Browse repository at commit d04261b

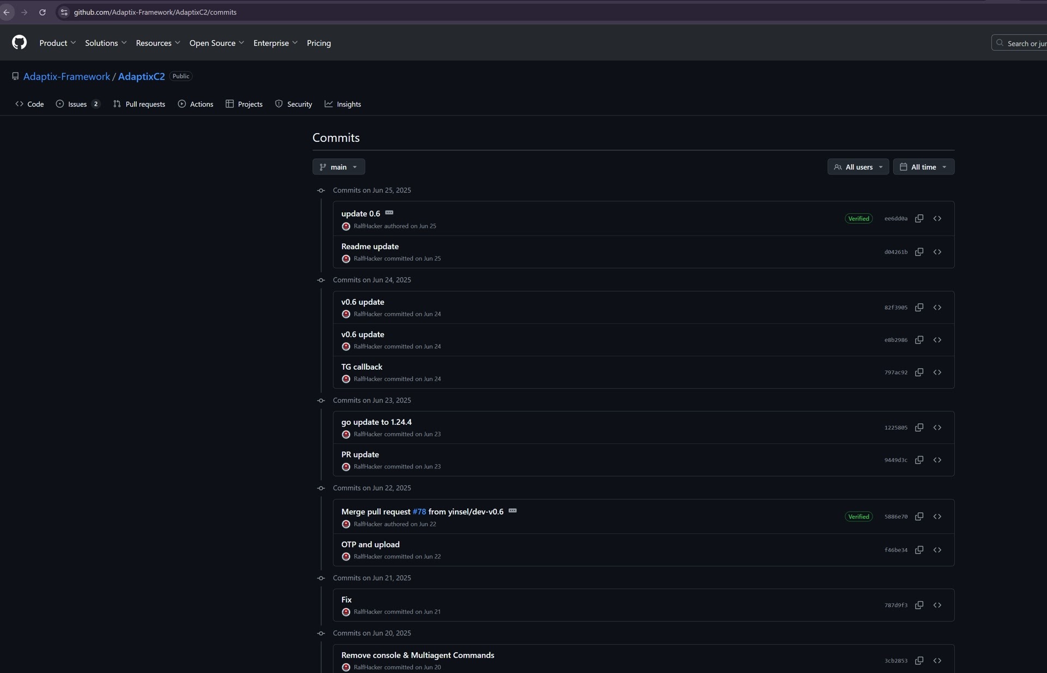tap(937, 252)
